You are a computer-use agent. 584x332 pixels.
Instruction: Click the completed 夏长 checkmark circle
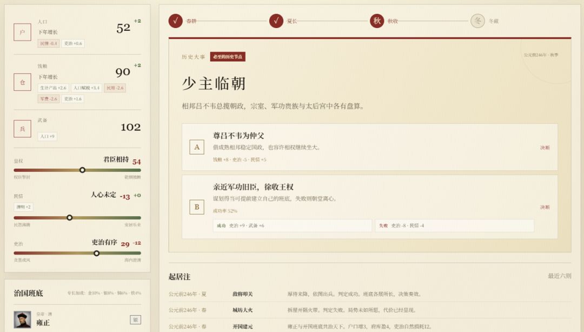point(276,21)
